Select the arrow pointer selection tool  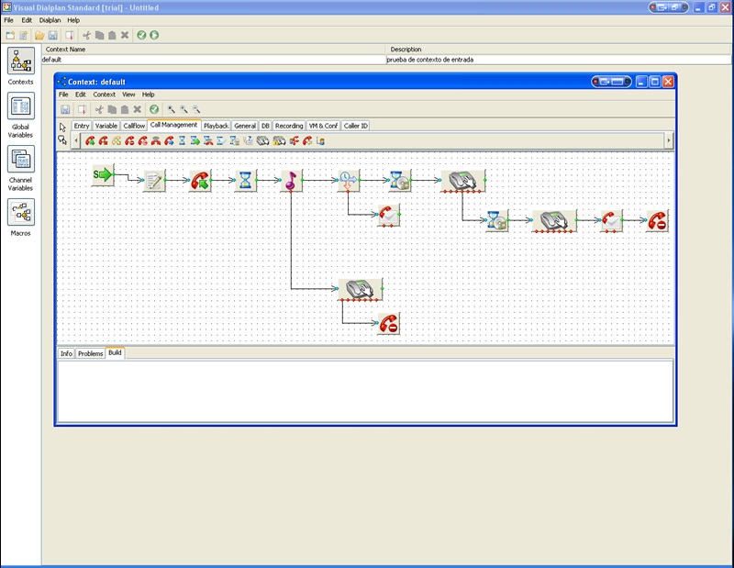pyautogui.click(x=62, y=127)
